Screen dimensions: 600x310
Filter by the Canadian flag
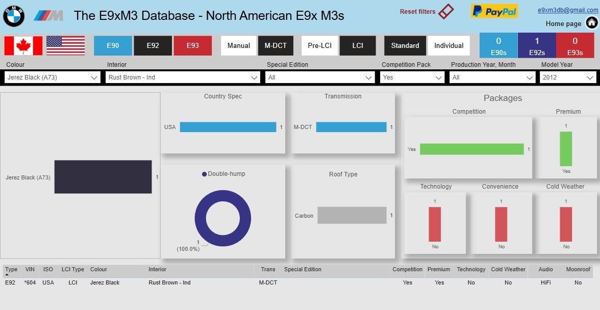click(23, 46)
